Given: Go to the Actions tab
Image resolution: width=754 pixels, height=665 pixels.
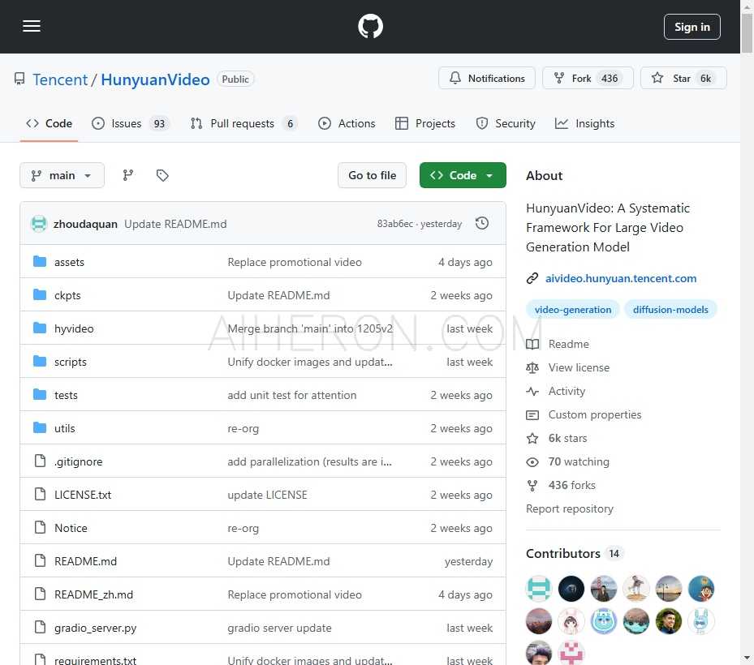Looking at the screenshot, I should click(347, 123).
